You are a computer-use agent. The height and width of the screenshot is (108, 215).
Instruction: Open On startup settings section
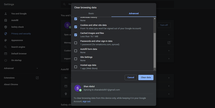[x=16, y=60]
